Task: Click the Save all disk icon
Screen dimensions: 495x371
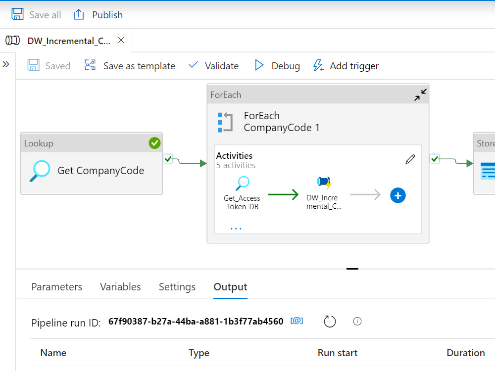Action: [17, 14]
